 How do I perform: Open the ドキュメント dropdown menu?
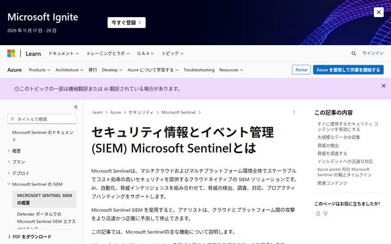[x=64, y=53]
